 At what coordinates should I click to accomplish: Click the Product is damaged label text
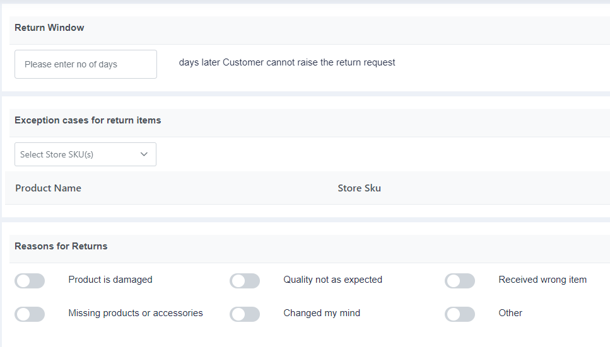point(110,280)
